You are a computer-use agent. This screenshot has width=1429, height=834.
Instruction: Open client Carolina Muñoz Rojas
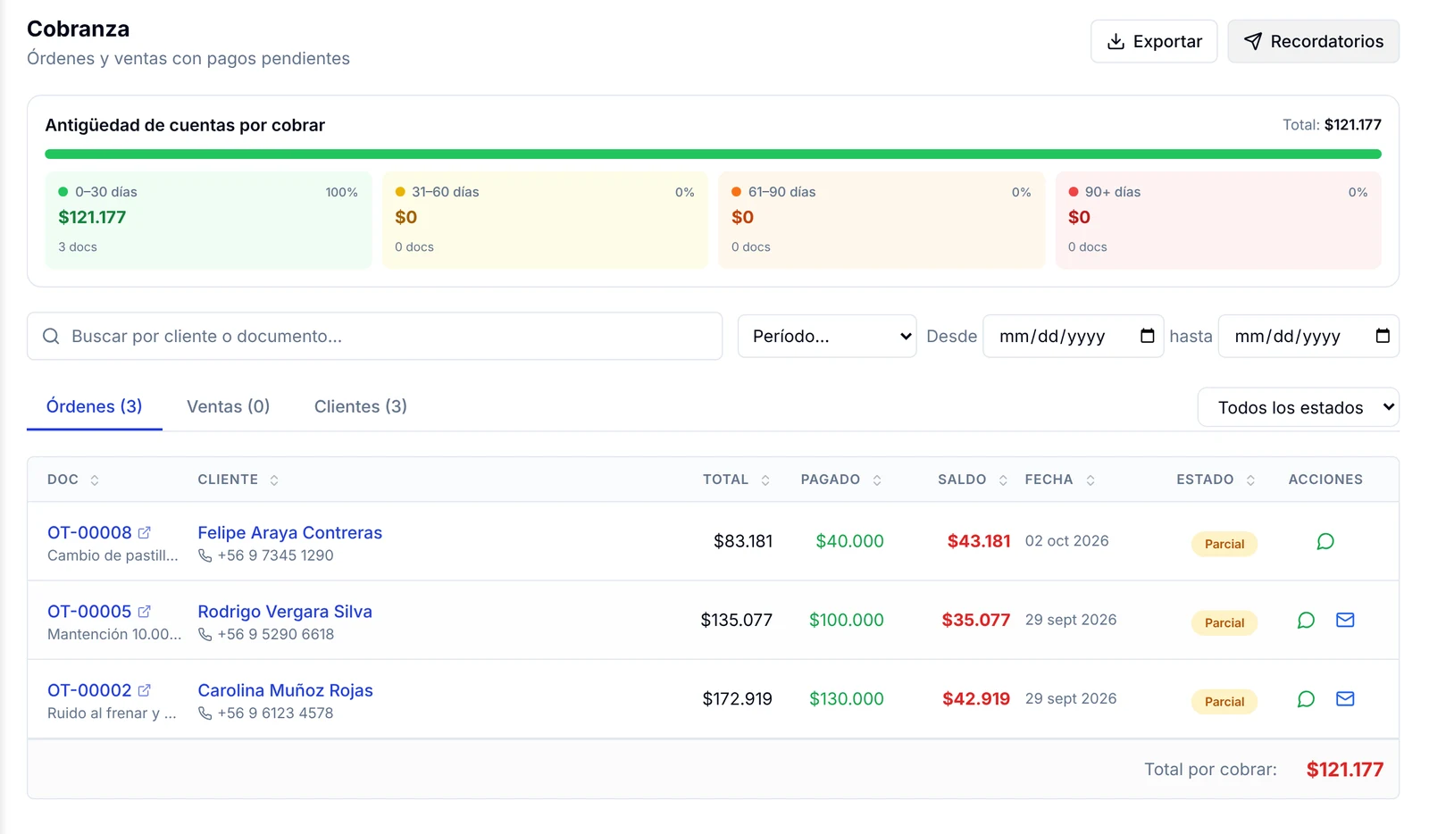[285, 690]
